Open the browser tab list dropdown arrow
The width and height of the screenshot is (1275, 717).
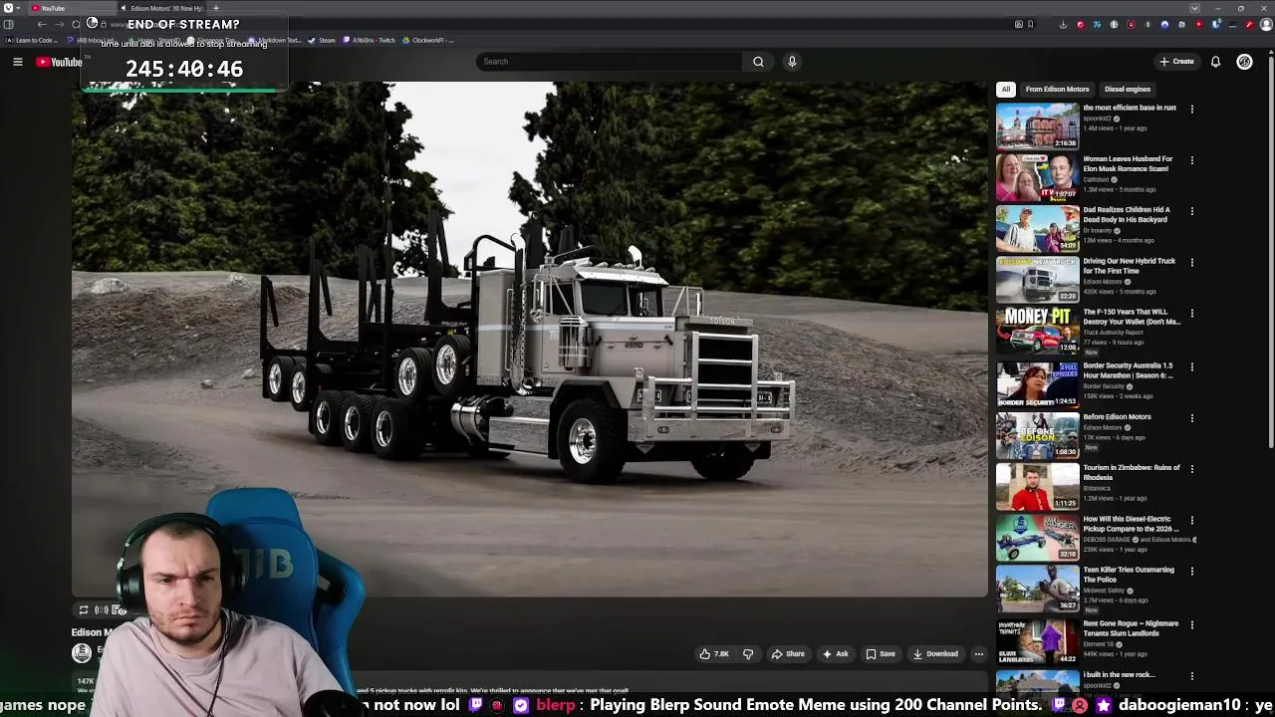[1194, 8]
